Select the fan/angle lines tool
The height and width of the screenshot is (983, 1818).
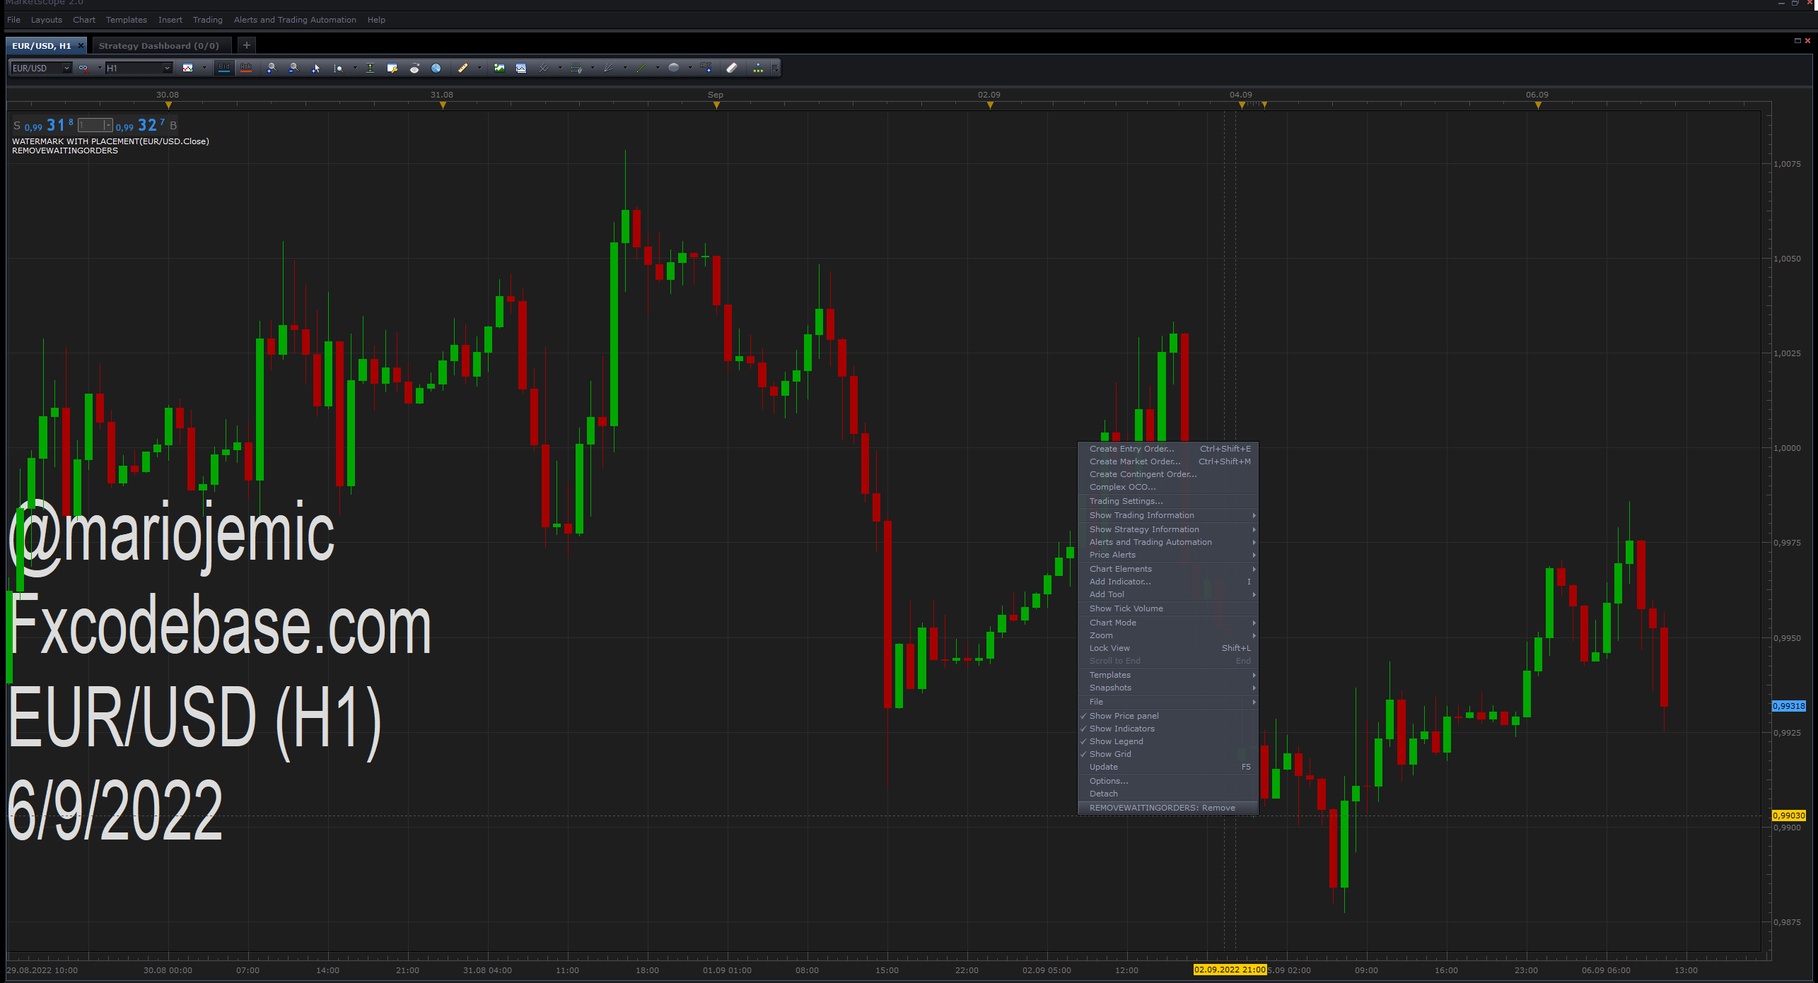tap(609, 69)
